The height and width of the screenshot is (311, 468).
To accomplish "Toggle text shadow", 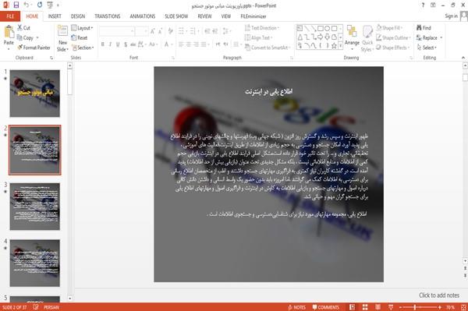I will point(126,44).
